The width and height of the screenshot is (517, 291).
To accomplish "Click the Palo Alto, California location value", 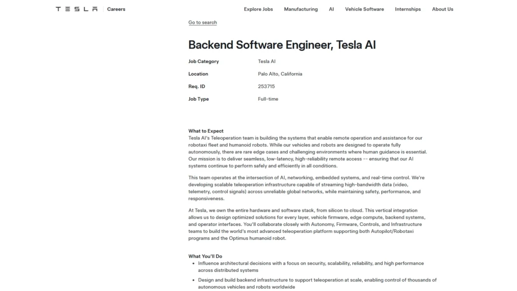I will click(280, 74).
